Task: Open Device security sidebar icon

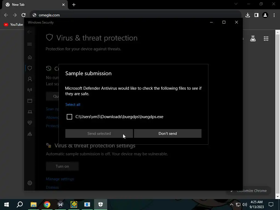Action: coord(30,112)
